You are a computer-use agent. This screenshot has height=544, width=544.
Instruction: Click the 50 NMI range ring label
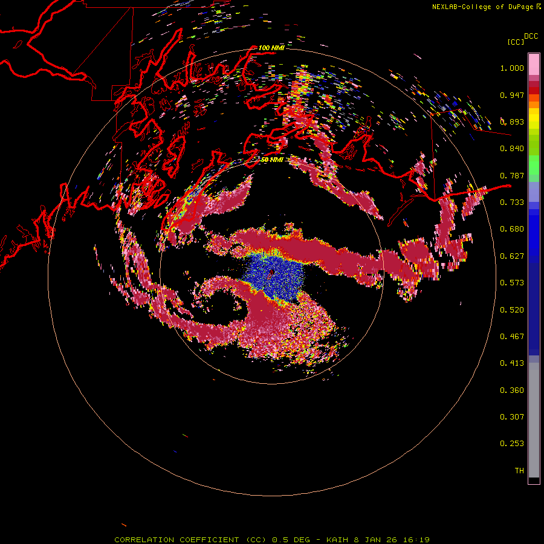272,160
